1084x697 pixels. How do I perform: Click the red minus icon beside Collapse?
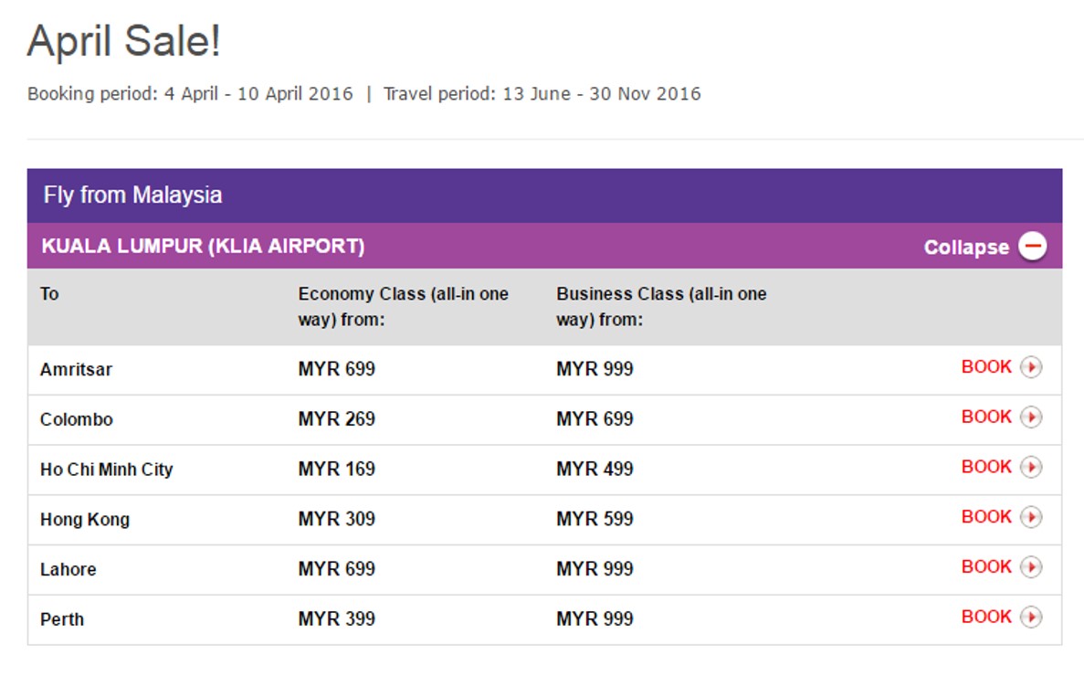pyautogui.click(x=1032, y=247)
